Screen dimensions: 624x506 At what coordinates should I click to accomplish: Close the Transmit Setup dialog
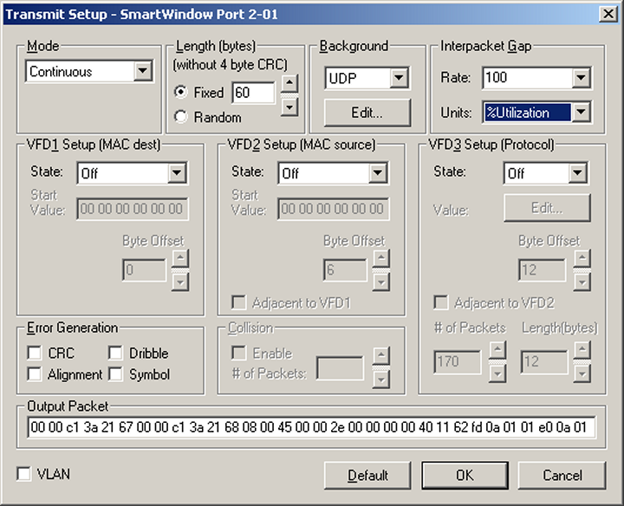tap(608, 14)
